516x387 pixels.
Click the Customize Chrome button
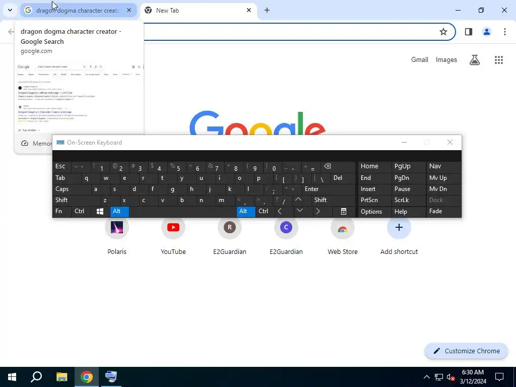pos(466,351)
